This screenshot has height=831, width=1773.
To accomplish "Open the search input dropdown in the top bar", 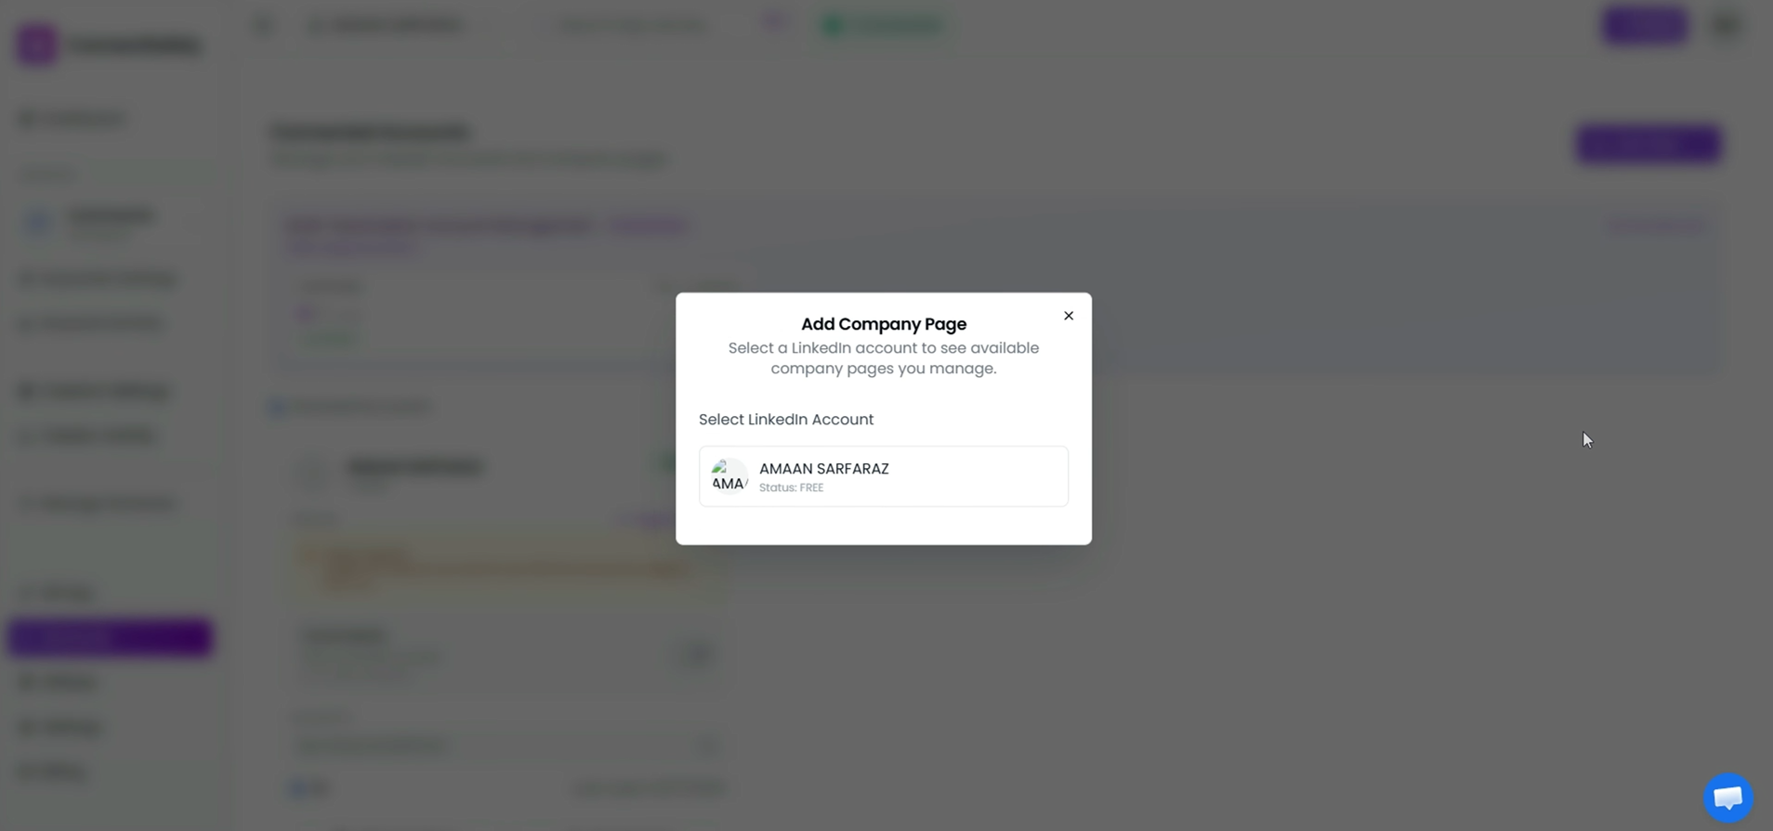I will pos(633,24).
